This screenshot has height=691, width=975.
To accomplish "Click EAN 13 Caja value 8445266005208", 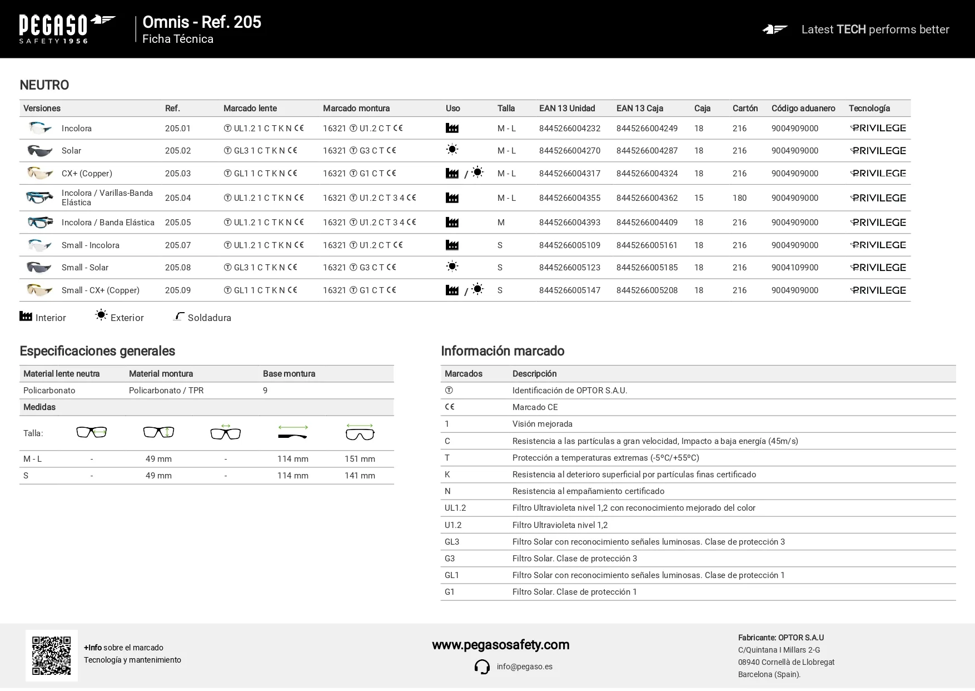I will [x=647, y=290].
